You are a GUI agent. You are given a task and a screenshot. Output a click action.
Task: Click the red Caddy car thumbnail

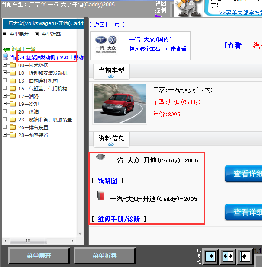point(120,104)
